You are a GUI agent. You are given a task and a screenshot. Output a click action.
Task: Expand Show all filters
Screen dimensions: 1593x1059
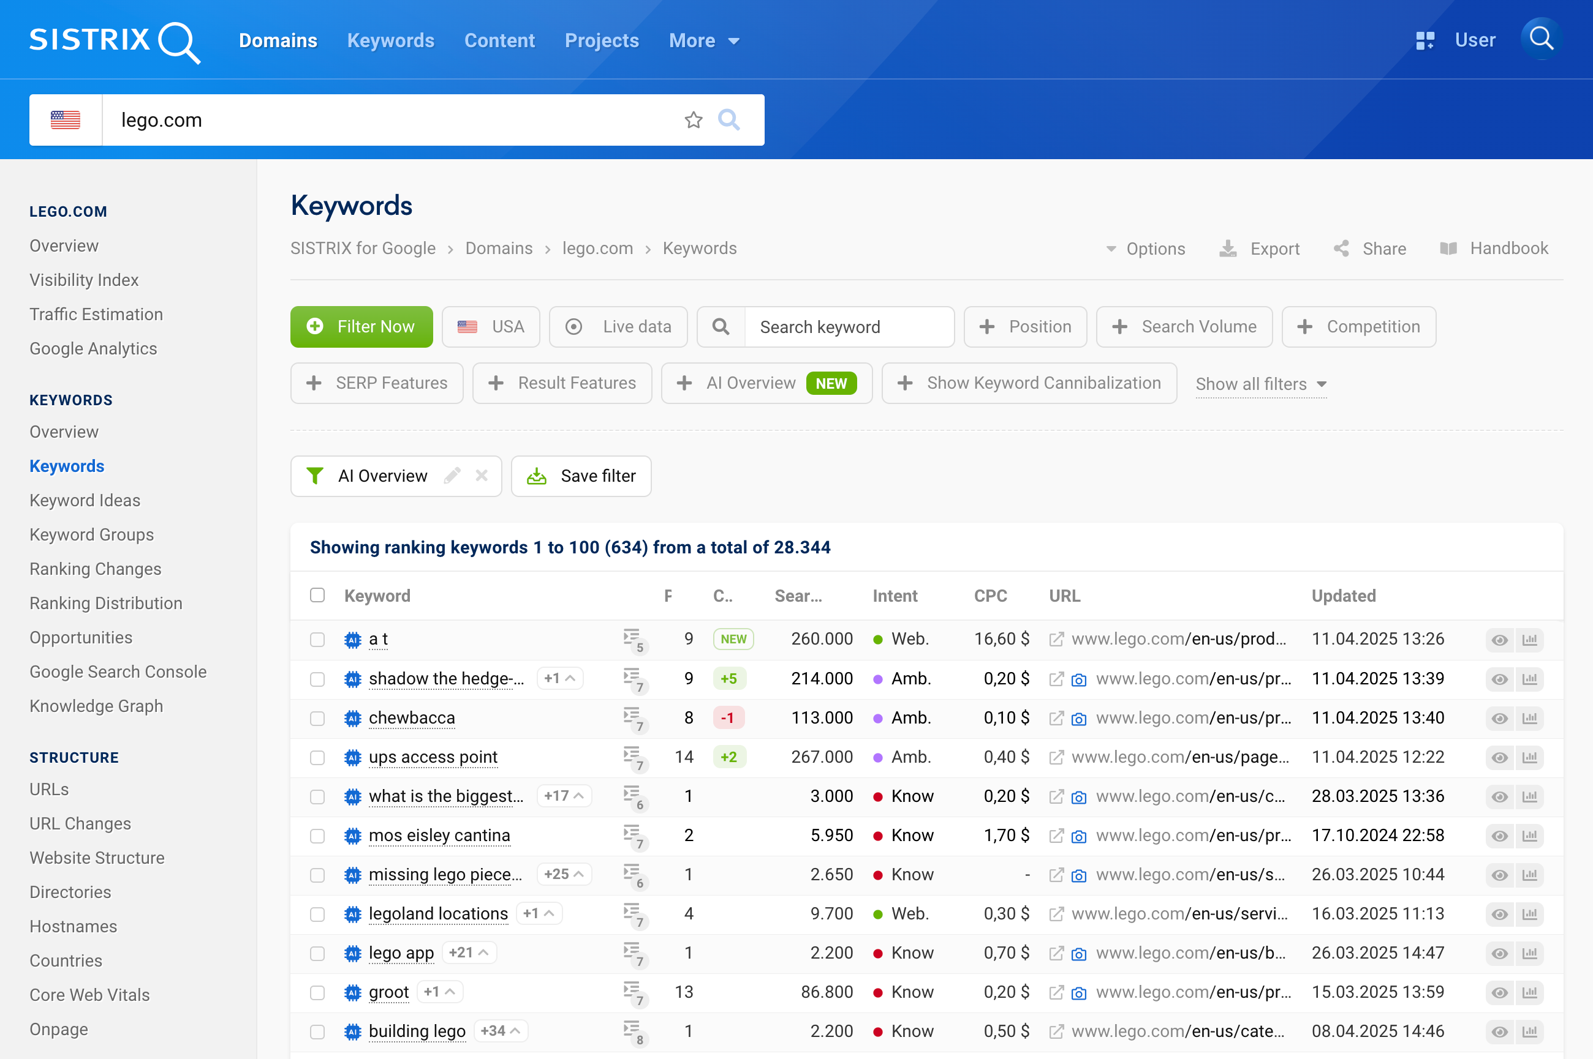pos(1260,384)
